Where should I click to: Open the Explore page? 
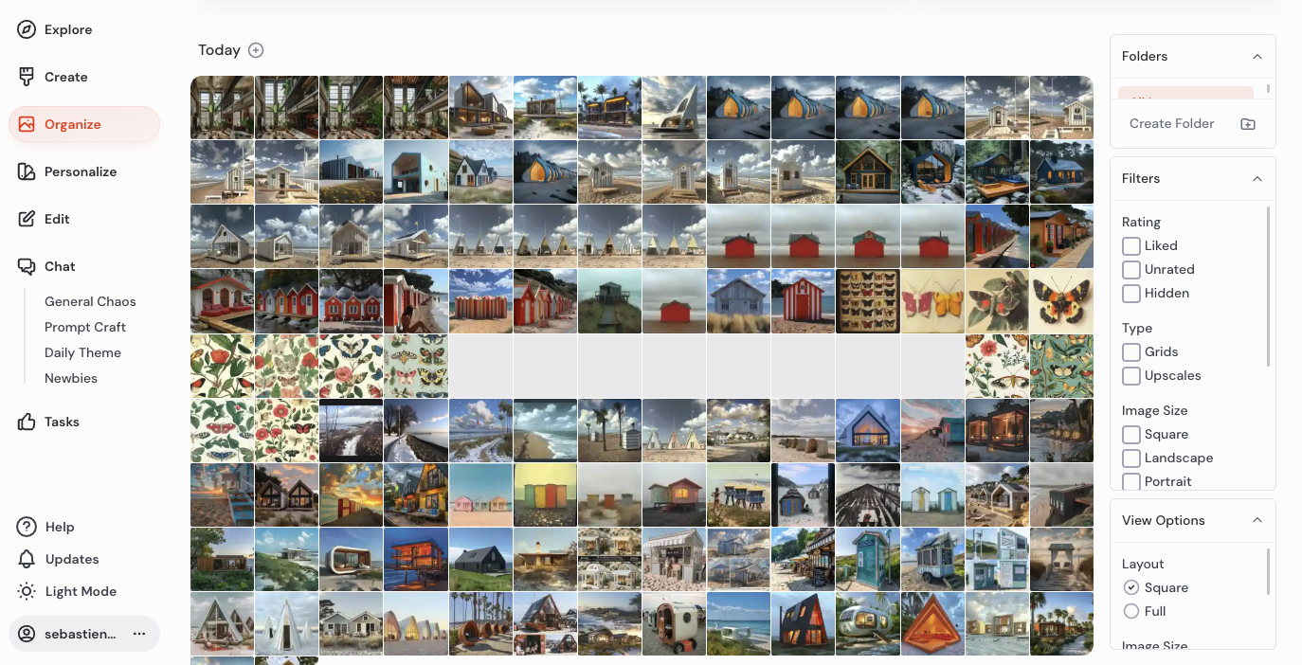point(66,29)
